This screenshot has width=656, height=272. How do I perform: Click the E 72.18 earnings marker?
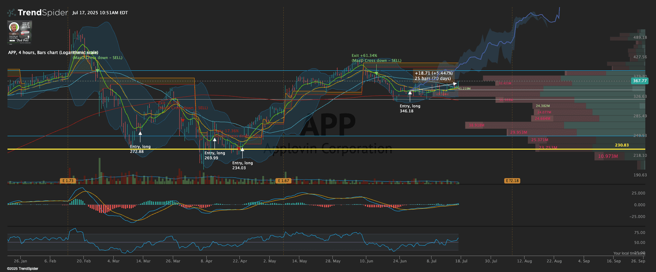512,181
